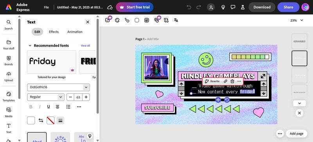Undo the last action

point(189,7)
